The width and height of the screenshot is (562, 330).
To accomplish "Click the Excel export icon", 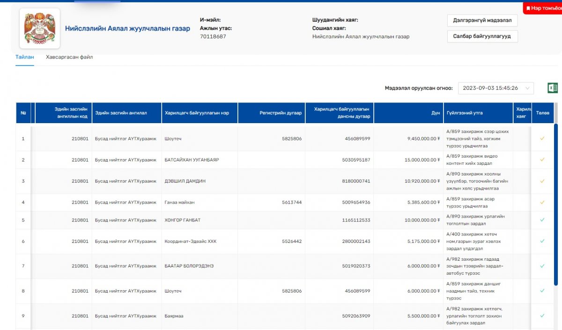I will (553, 88).
